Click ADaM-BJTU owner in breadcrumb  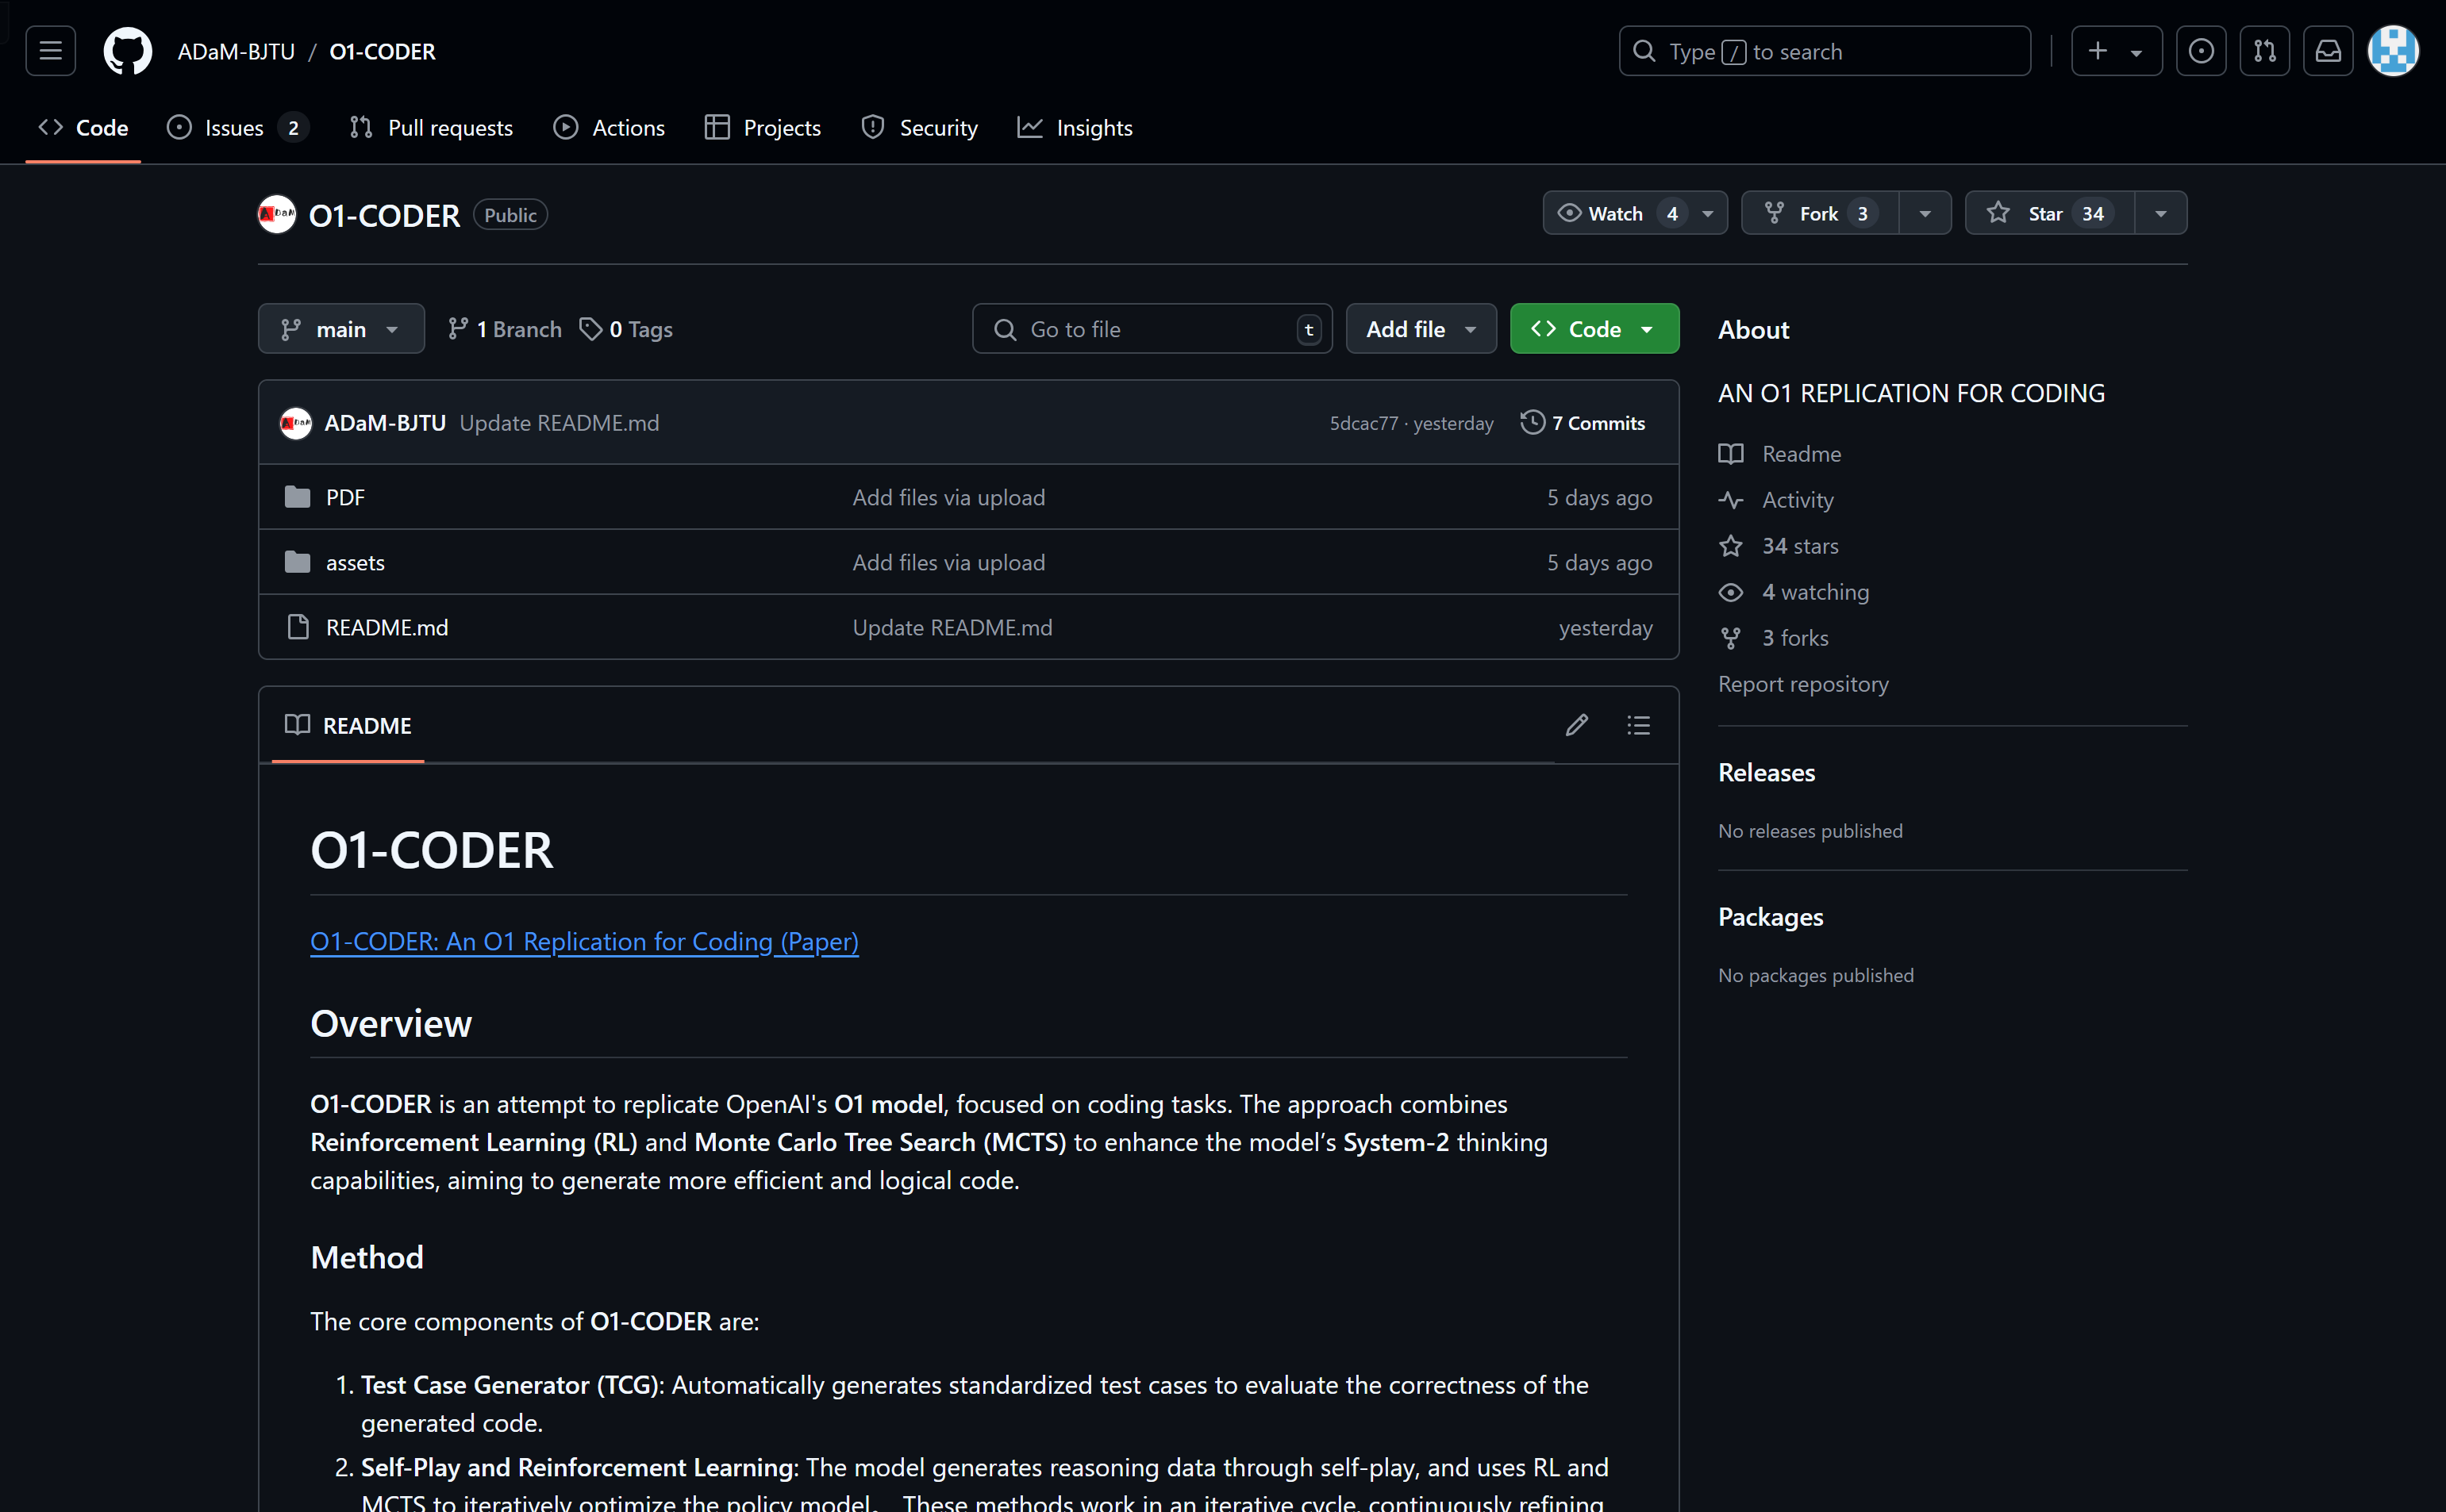coord(236,51)
